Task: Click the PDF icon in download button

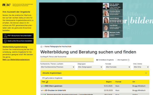Action: 5,36
